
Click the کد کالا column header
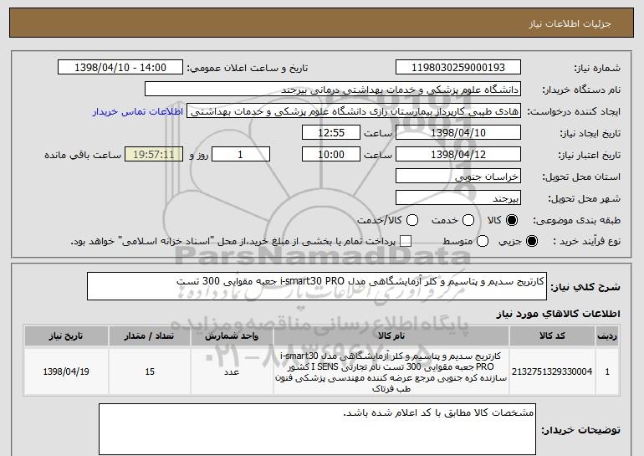pyautogui.click(x=552, y=336)
